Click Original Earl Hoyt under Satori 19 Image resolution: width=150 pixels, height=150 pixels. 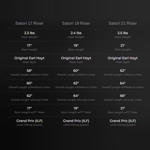76,58
